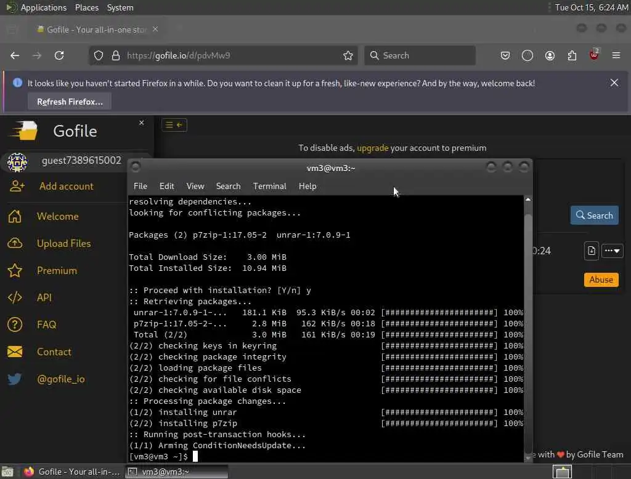The width and height of the screenshot is (631, 479).
Task: Open the Places menu
Action: click(x=87, y=7)
